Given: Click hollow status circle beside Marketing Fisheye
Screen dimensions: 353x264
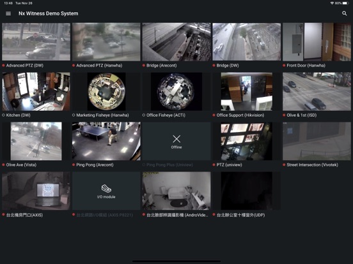Looking at the screenshot, I should pyautogui.click(x=74, y=115).
